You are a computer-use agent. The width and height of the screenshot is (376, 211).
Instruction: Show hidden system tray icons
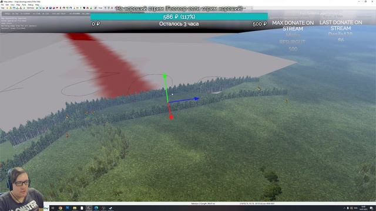(344, 208)
